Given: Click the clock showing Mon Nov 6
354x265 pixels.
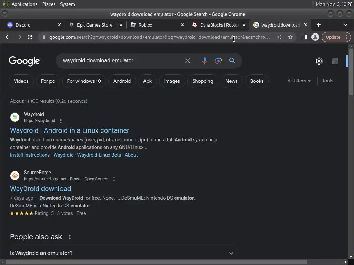Looking at the screenshot, I should 334,4.
